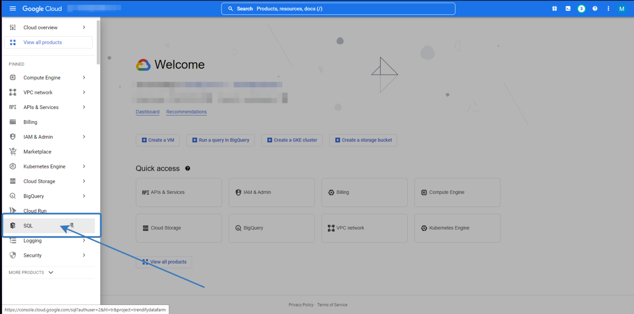Screen dimensions: 634x314
Task: Click the SQL database icon in sidebar
Action: pos(13,226)
